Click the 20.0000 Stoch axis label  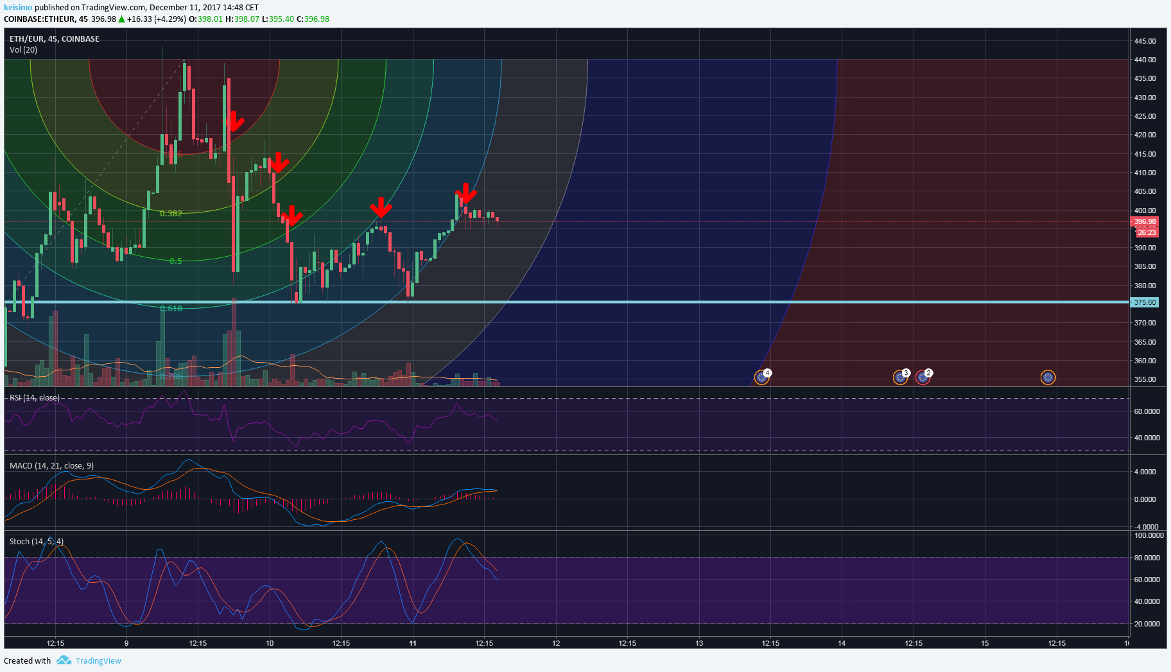pos(1147,624)
